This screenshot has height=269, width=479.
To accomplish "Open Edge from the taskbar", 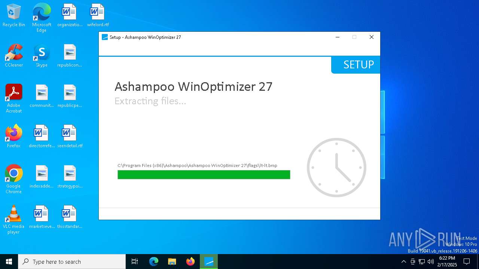I will point(154,262).
